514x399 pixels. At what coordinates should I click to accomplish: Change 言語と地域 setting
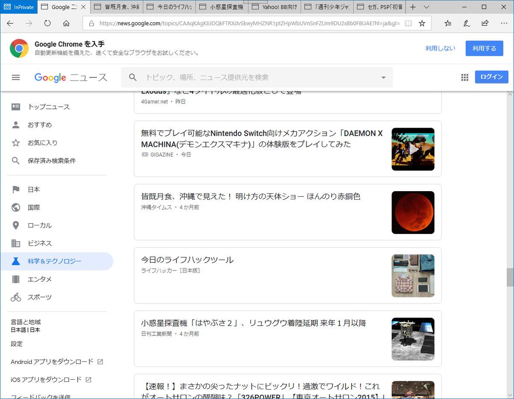pos(26,326)
